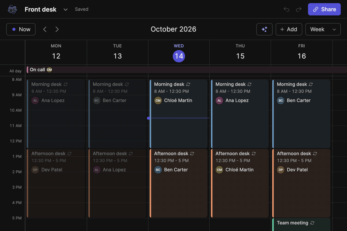Click the AL avatar on Tuesday Afternoon desk
The width and height of the screenshot is (347, 231).
pyautogui.click(x=97, y=170)
